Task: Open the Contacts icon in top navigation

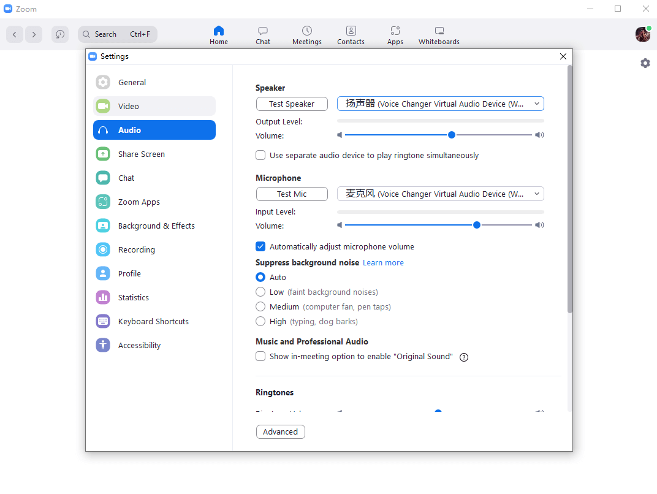Action: pos(351,31)
